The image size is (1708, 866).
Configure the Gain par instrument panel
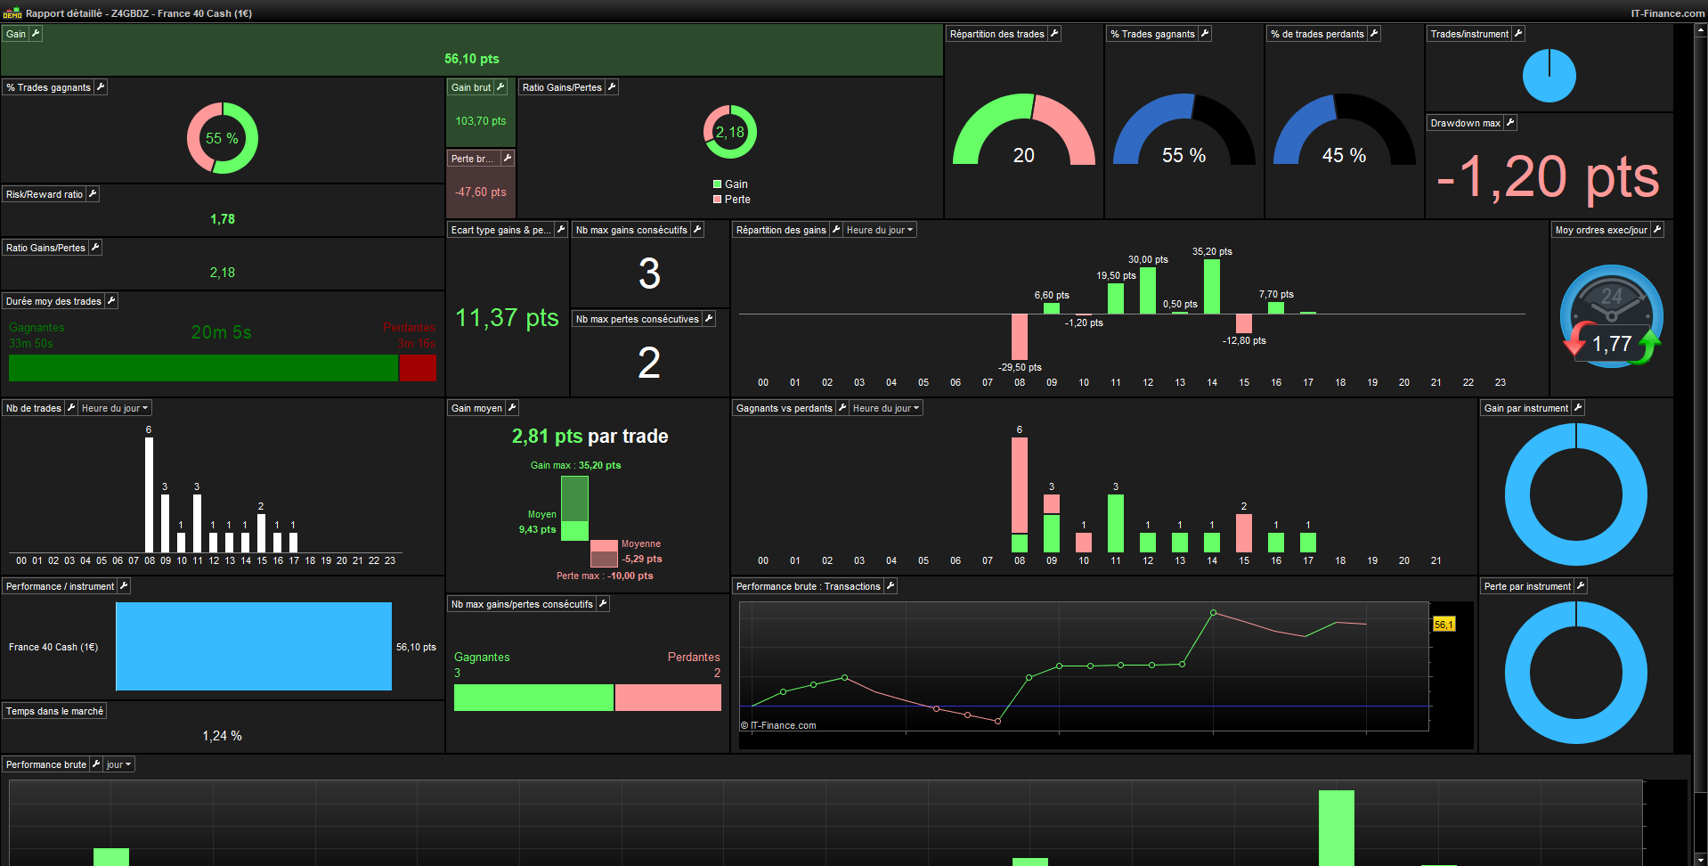[1578, 408]
